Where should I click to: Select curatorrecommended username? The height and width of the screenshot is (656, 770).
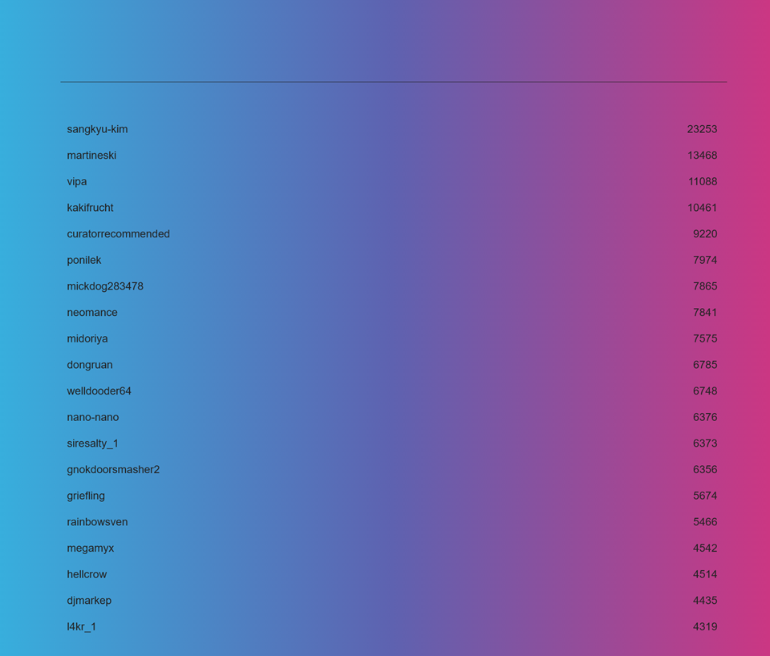[118, 234]
